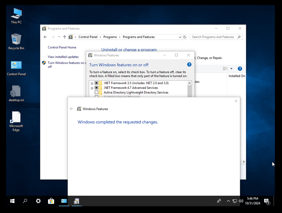Click Uninstall or change a program heading

click(129, 50)
